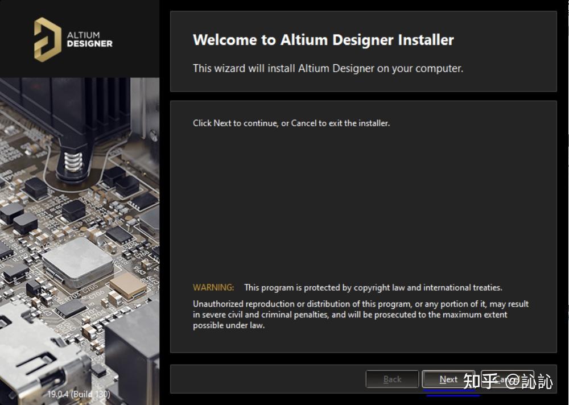Click the blue underline marker below Next
This screenshot has width=569, height=405.
coord(449,391)
